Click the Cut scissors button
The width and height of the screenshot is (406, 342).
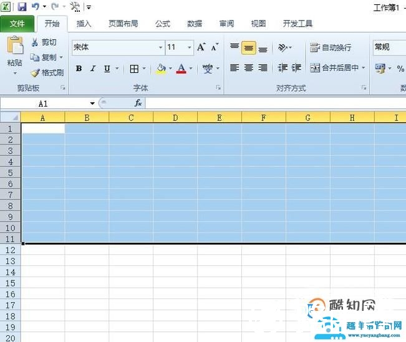[x=44, y=42]
